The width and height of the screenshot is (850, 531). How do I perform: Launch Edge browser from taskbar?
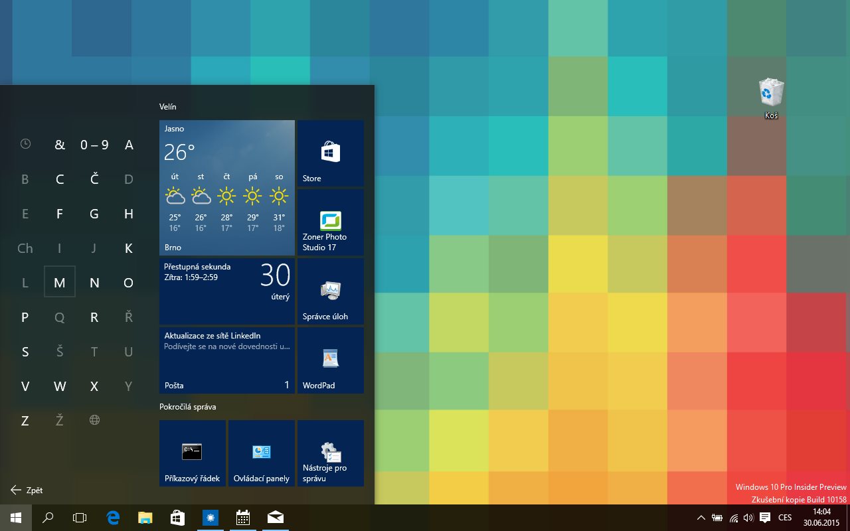click(x=113, y=518)
